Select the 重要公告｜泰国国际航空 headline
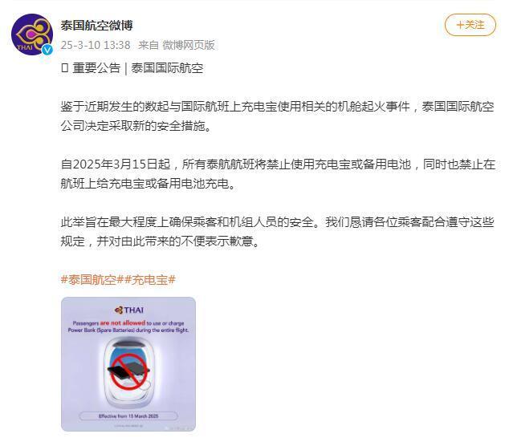Screen dimensions: 509x438 click(x=138, y=68)
